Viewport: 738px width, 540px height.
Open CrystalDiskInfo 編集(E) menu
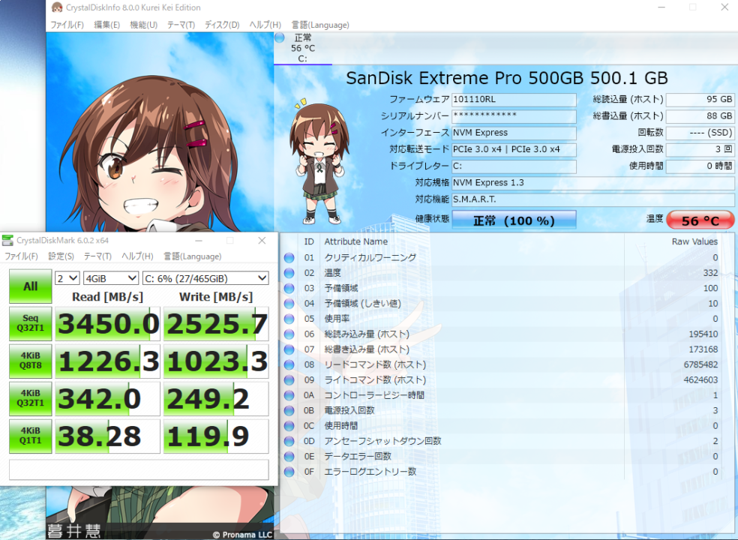106,25
